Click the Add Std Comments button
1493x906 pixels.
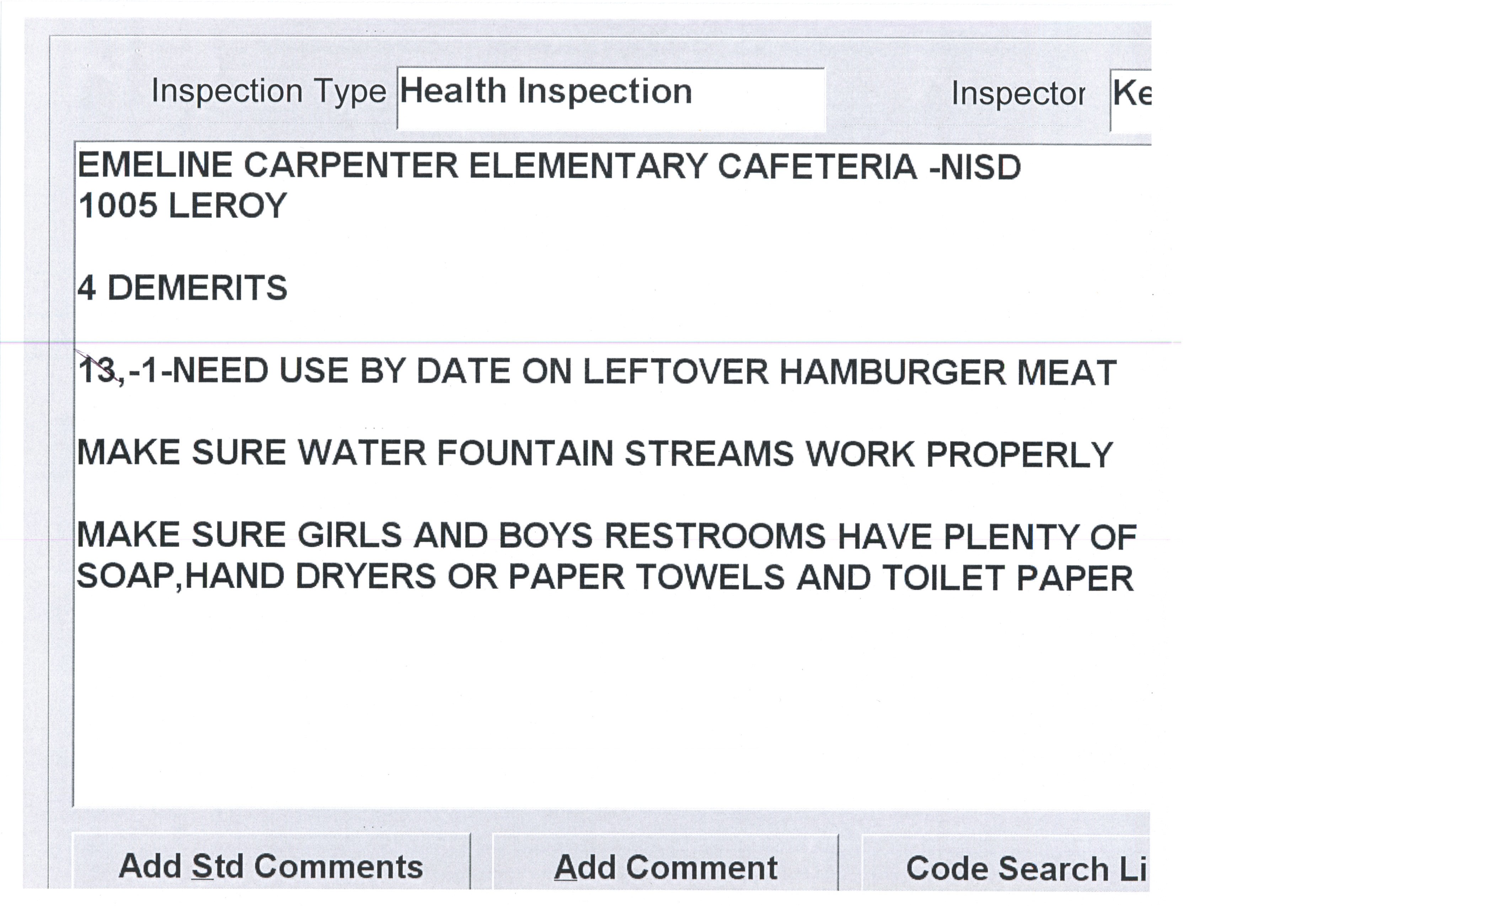(271, 867)
